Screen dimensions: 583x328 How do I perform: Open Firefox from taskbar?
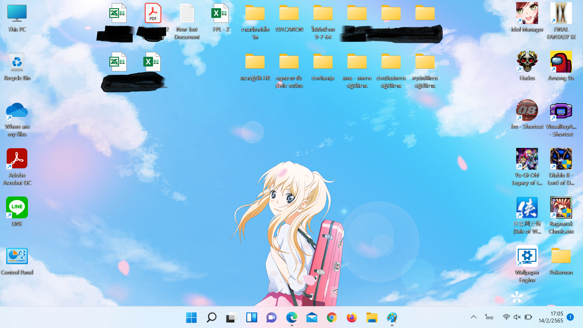(352, 318)
